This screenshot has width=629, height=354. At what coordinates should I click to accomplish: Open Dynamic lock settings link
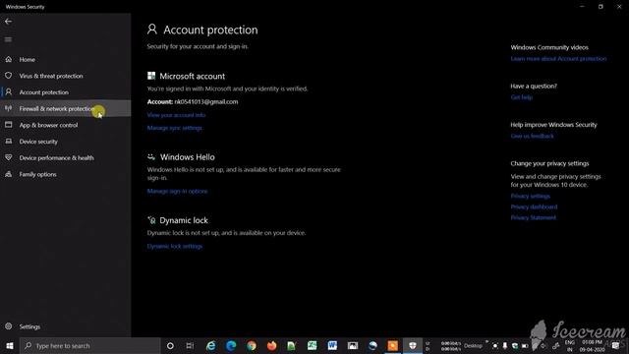pos(175,246)
